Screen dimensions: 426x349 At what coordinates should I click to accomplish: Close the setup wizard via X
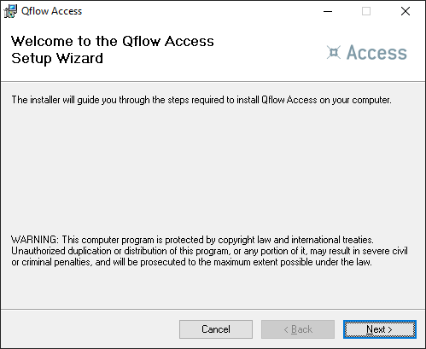(x=406, y=11)
